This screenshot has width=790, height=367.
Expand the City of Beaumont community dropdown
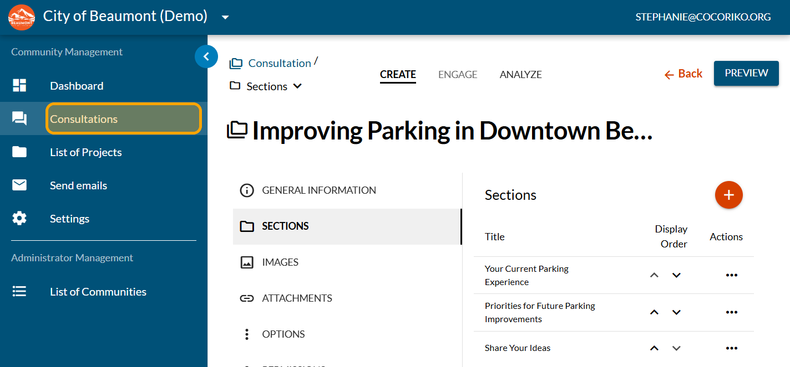click(225, 17)
